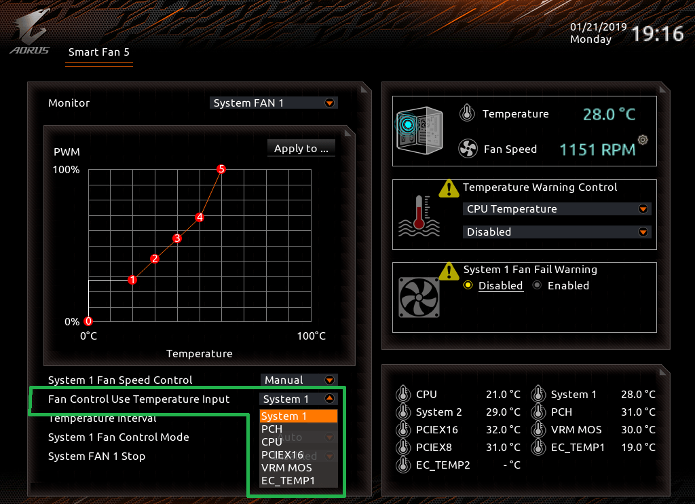Click the thermometer icon next to PCIEX16 sensor

click(x=403, y=429)
